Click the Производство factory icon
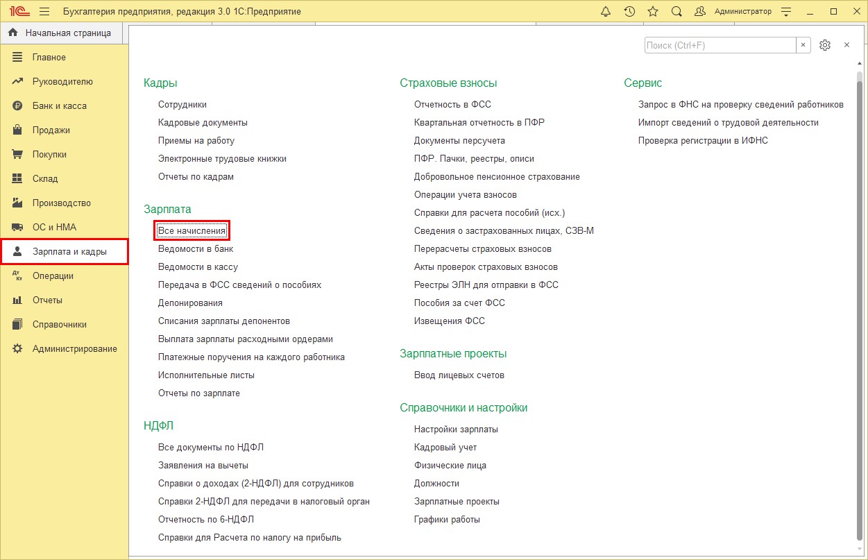The image size is (868, 560). tap(18, 203)
